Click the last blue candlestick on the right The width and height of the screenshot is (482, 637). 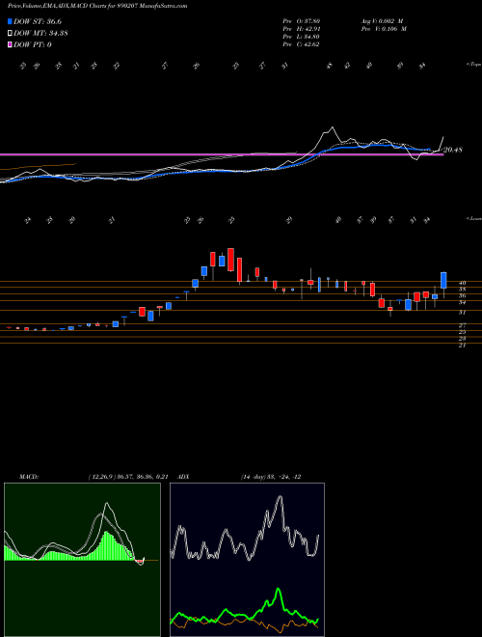coord(443,280)
